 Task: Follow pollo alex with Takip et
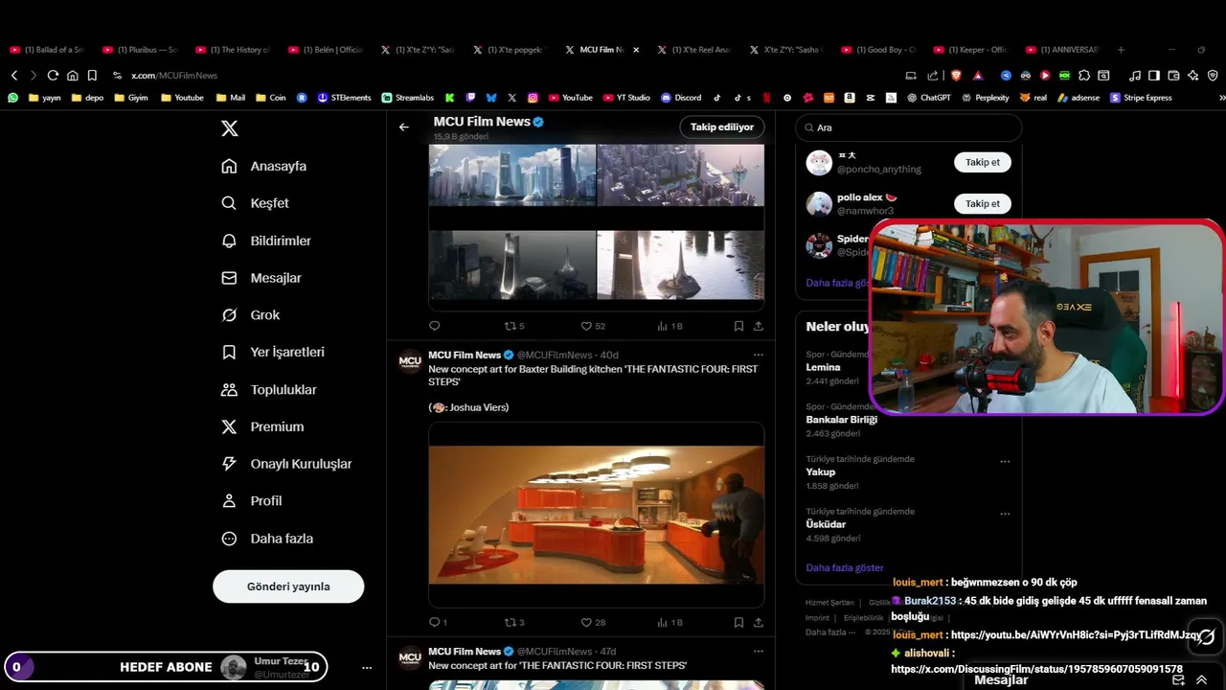point(983,203)
